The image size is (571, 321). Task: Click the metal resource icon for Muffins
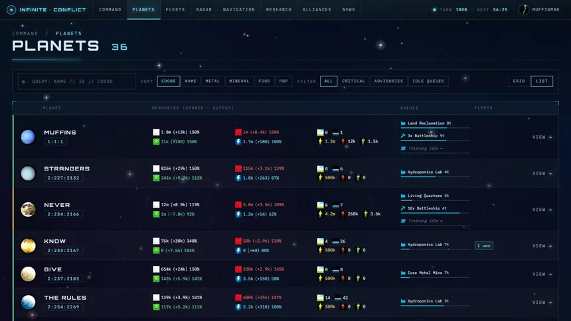pos(156,132)
